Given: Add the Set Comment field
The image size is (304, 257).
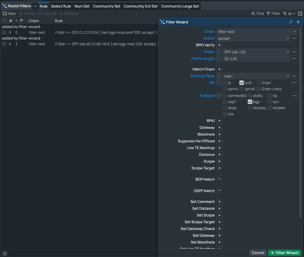Looking at the screenshot, I should [x=219, y=202].
